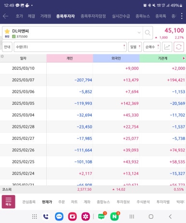Tap the +194,421 institution value
Viewport: 186px width, 223px height.
[x=176, y=80]
